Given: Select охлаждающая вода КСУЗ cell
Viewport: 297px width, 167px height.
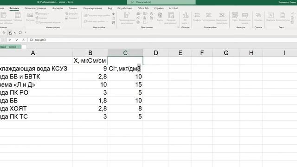Looking at the screenshot, I should point(36,69).
